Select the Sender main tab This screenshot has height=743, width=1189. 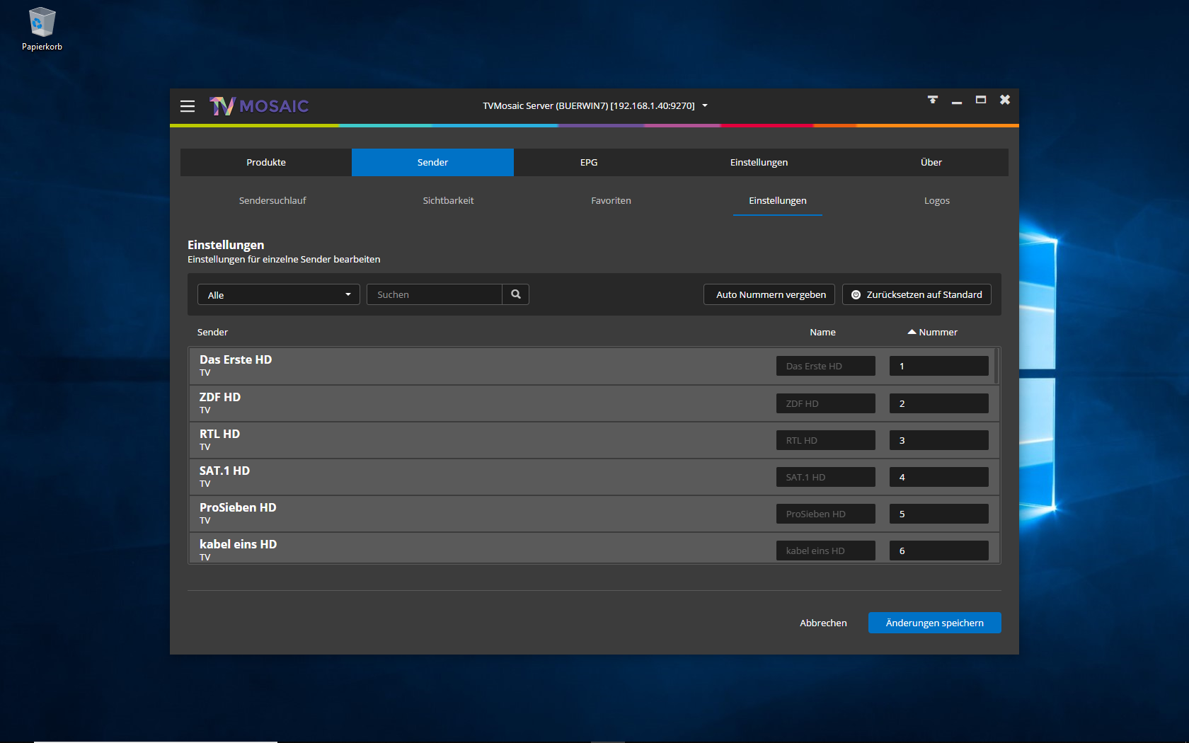432,162
